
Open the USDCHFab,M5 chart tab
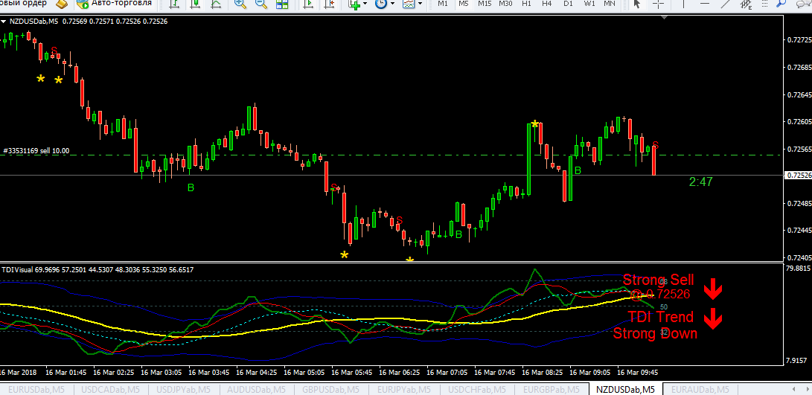pyautogui.click(x=478, y=389)
